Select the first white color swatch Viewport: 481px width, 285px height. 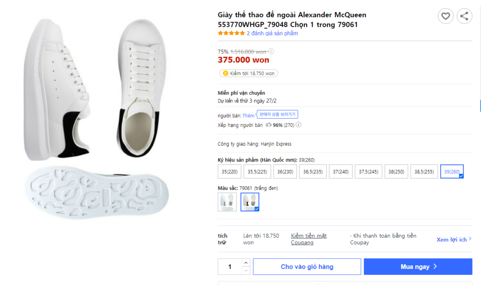click(x=227, y=202)
